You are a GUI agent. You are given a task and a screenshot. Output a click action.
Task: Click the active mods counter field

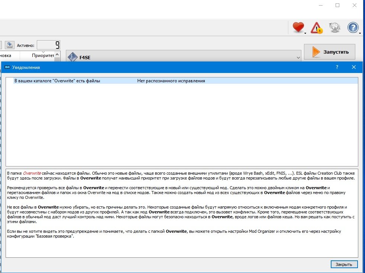48,45
